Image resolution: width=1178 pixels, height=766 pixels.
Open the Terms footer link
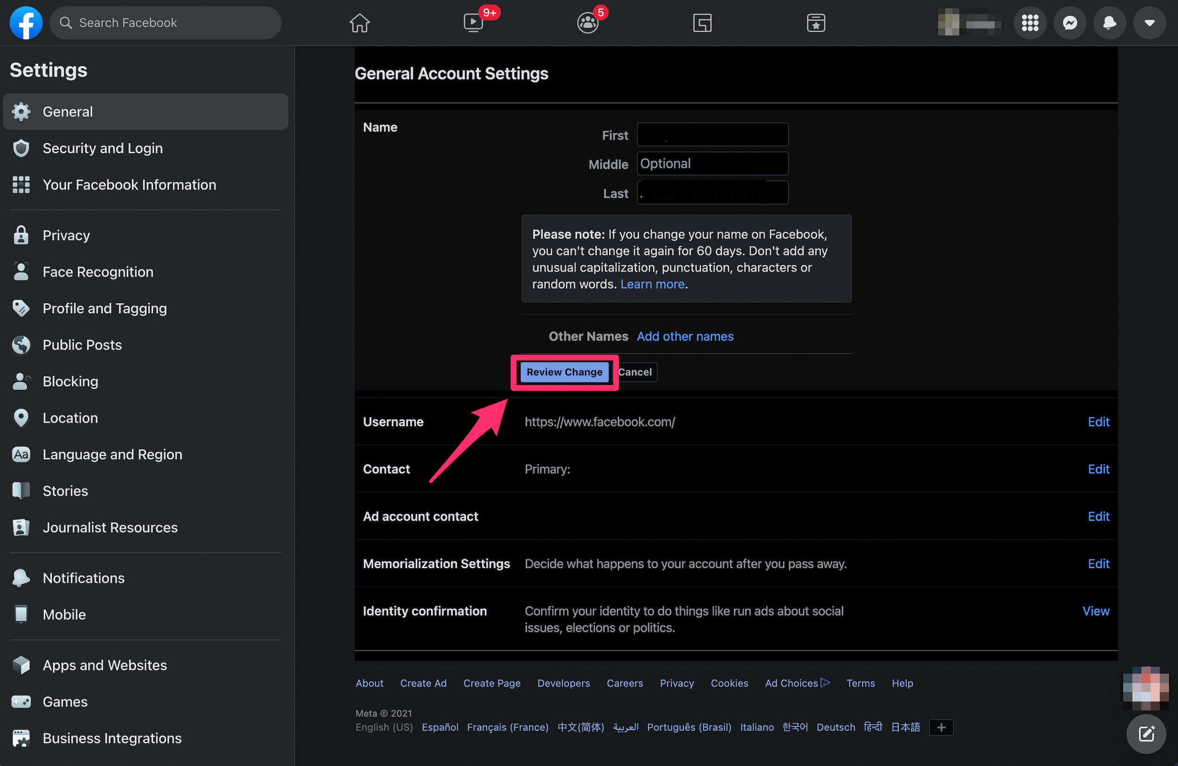[x=860, y=684]
